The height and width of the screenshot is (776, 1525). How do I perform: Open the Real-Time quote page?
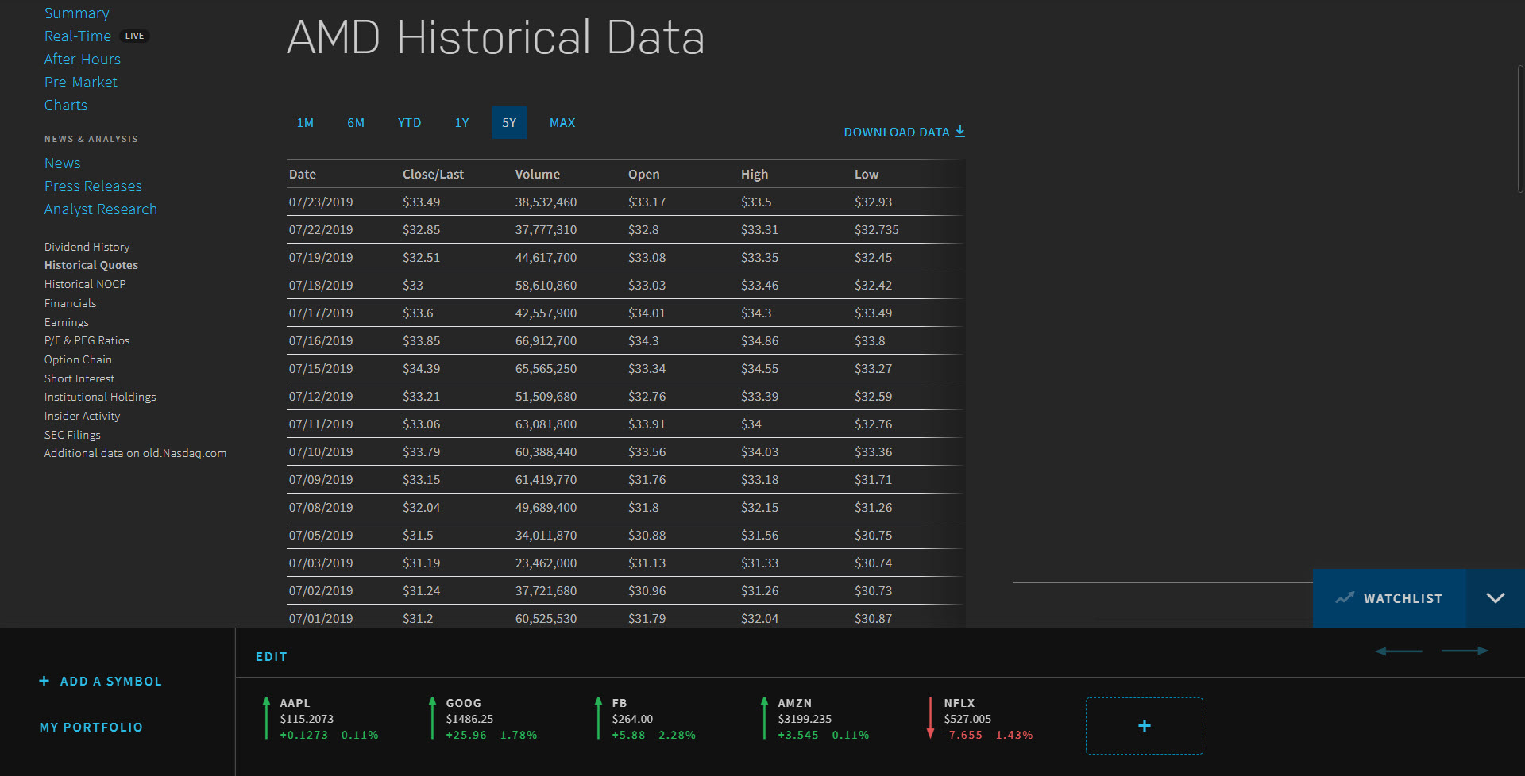point(78,36)
